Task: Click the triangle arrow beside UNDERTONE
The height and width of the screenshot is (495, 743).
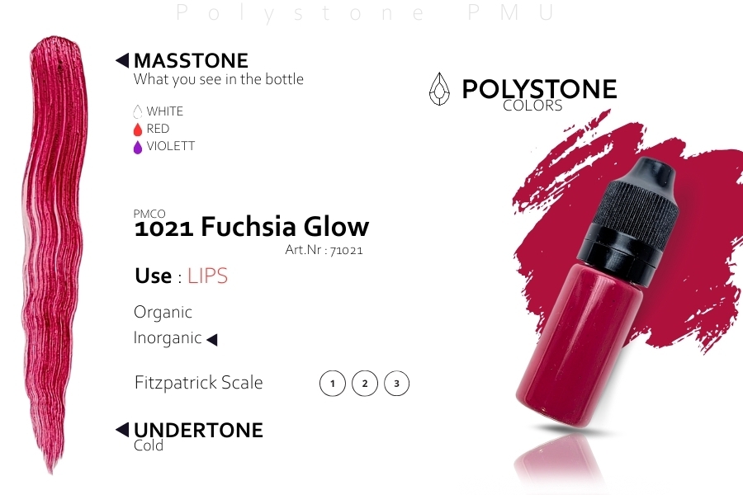Action: [x=122, y=430]
